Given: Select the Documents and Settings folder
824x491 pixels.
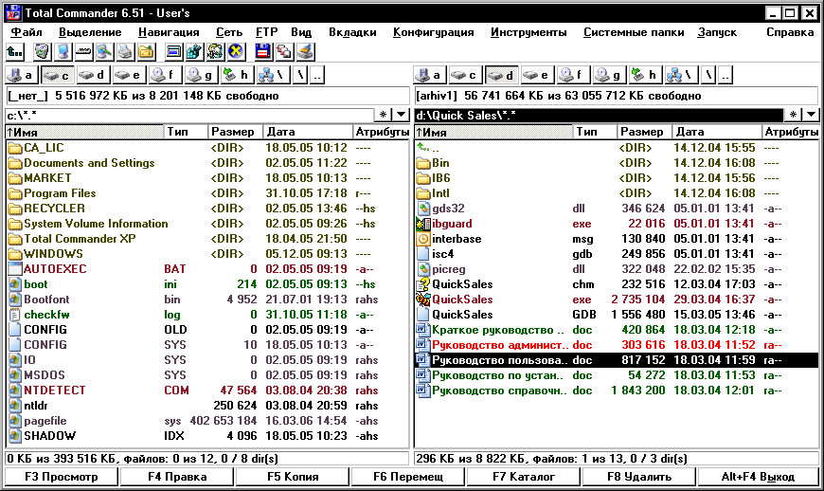Looking at the screenshot, I should click(207, 163).
